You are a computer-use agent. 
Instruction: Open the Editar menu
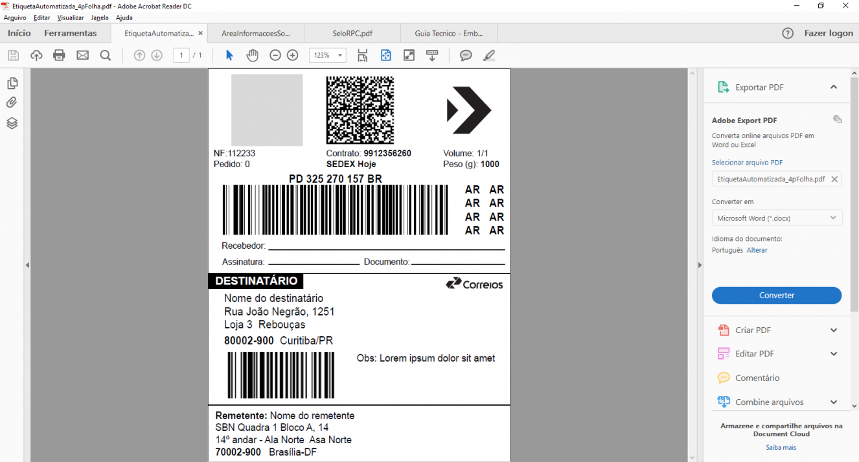[x=41, y=18]
